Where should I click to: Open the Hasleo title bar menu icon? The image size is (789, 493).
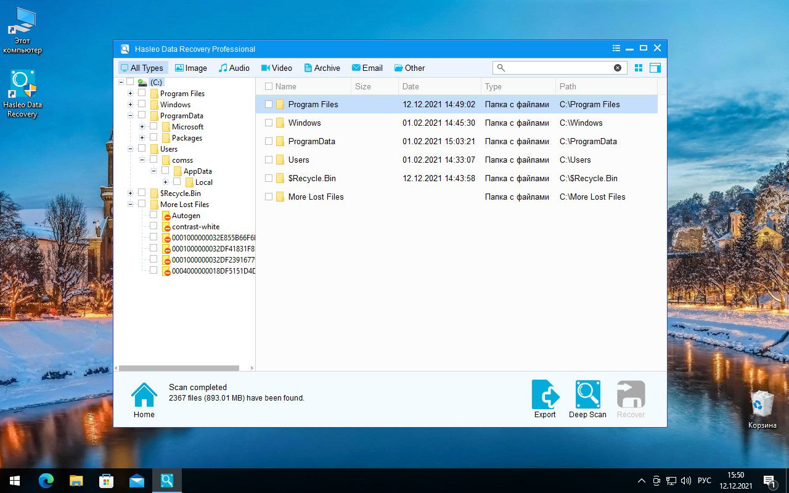pos(616,48)
